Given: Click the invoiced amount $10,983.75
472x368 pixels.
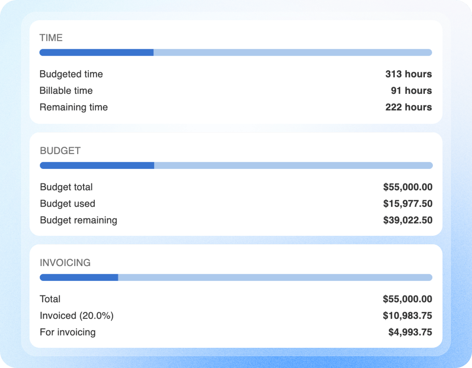Looking at the screenshot, I should [407, 316].
